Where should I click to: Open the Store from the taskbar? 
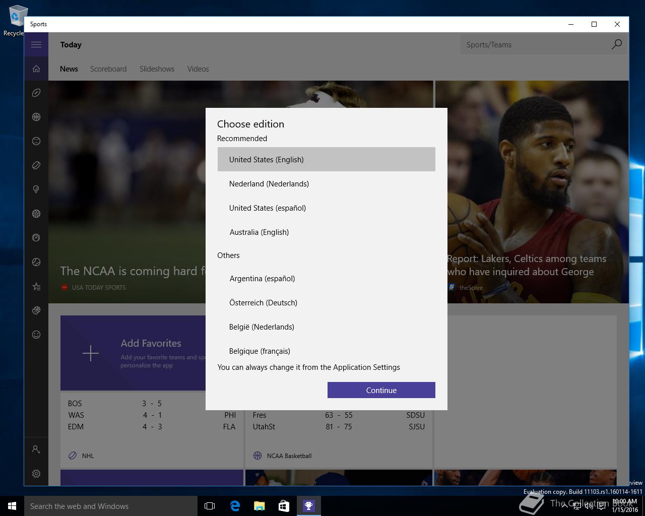coord(284,506)
